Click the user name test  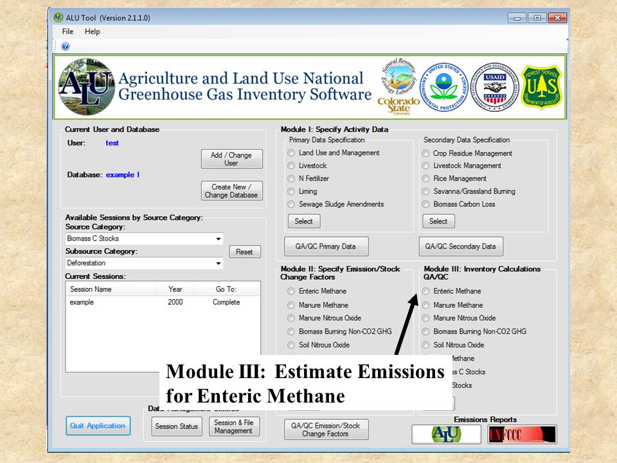[x=112, y=143]
